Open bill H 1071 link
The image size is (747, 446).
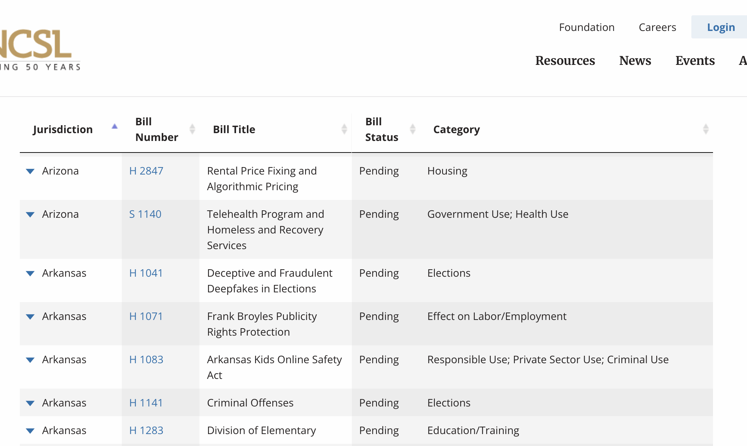tap(146, 316)
